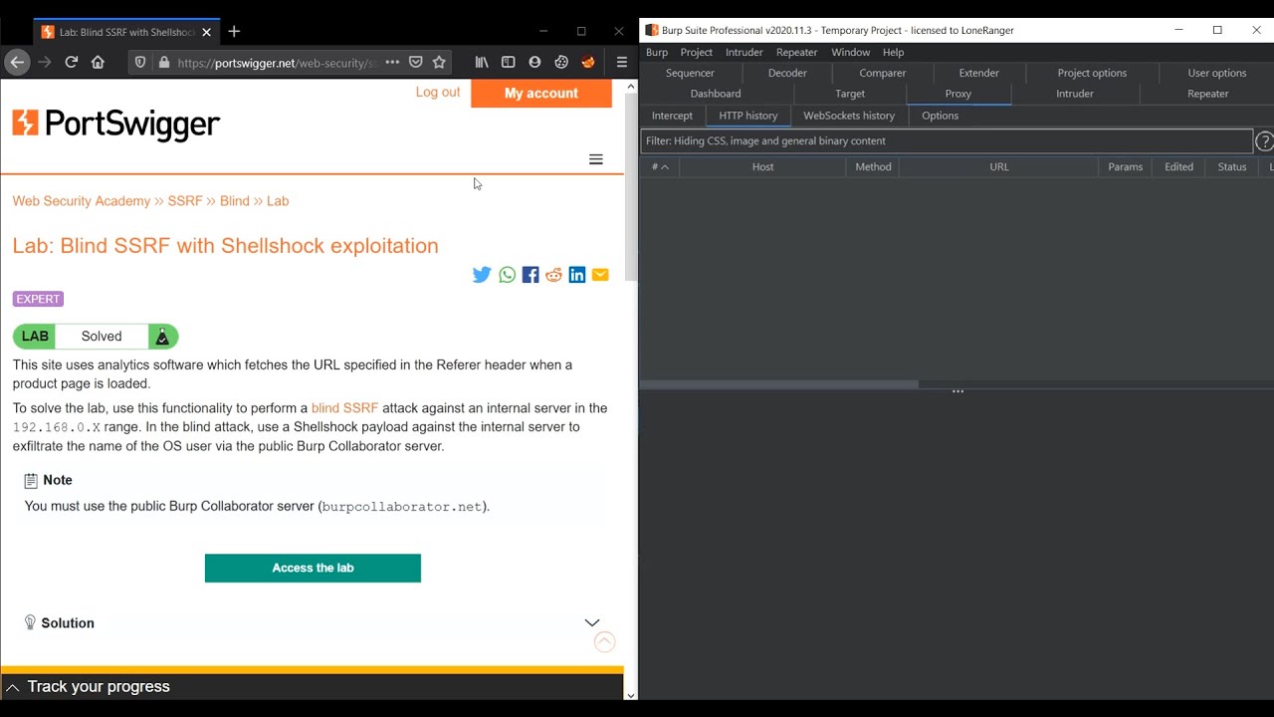Click the PortSwigger logo

[x=116, y=123]
